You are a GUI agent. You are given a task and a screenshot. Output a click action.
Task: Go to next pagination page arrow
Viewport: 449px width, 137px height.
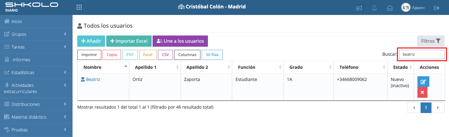coord(438,108)
